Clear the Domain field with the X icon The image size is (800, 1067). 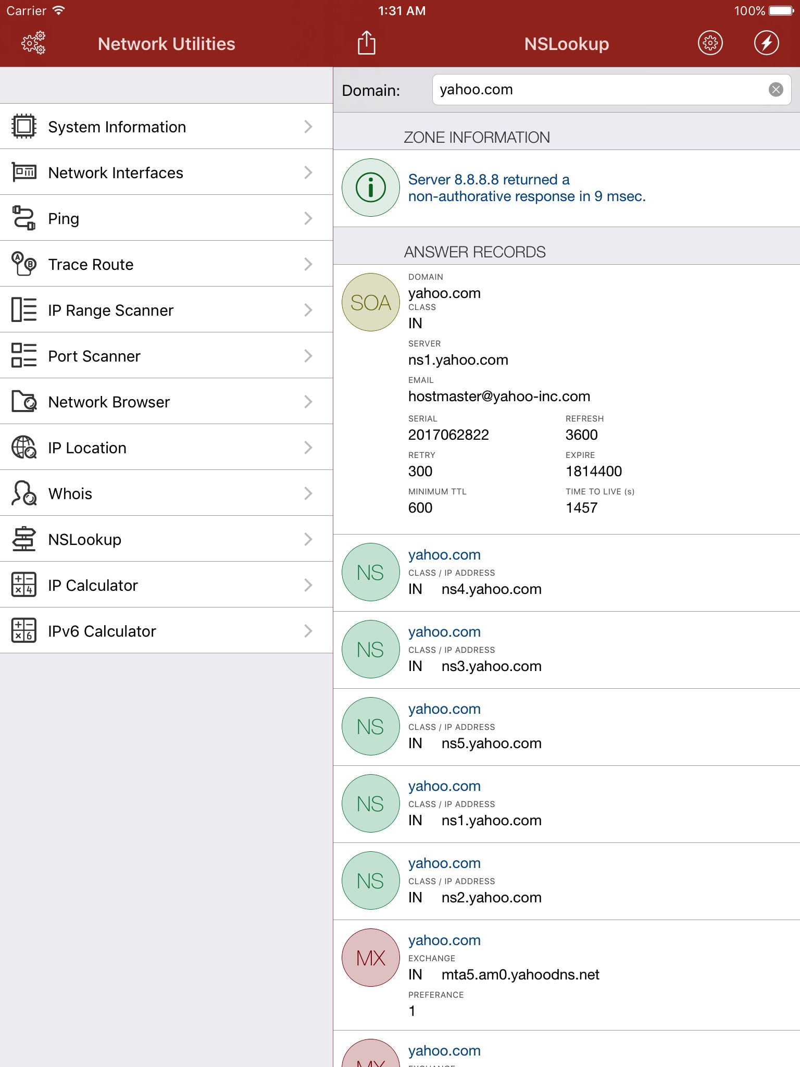(776, 90)
